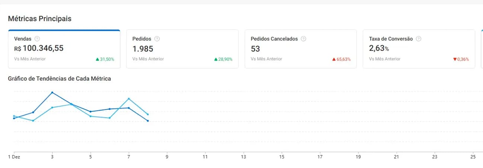
Task: Click the help icon next to Vendas
Action: [37, 39]
